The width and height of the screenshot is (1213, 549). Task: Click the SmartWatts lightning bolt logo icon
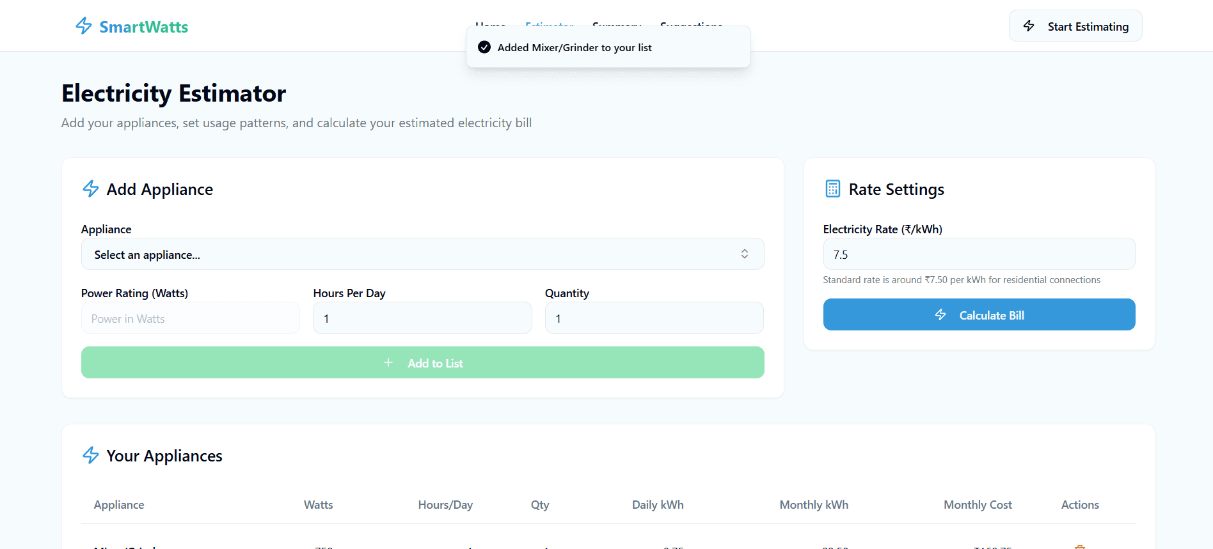point(84,26)
